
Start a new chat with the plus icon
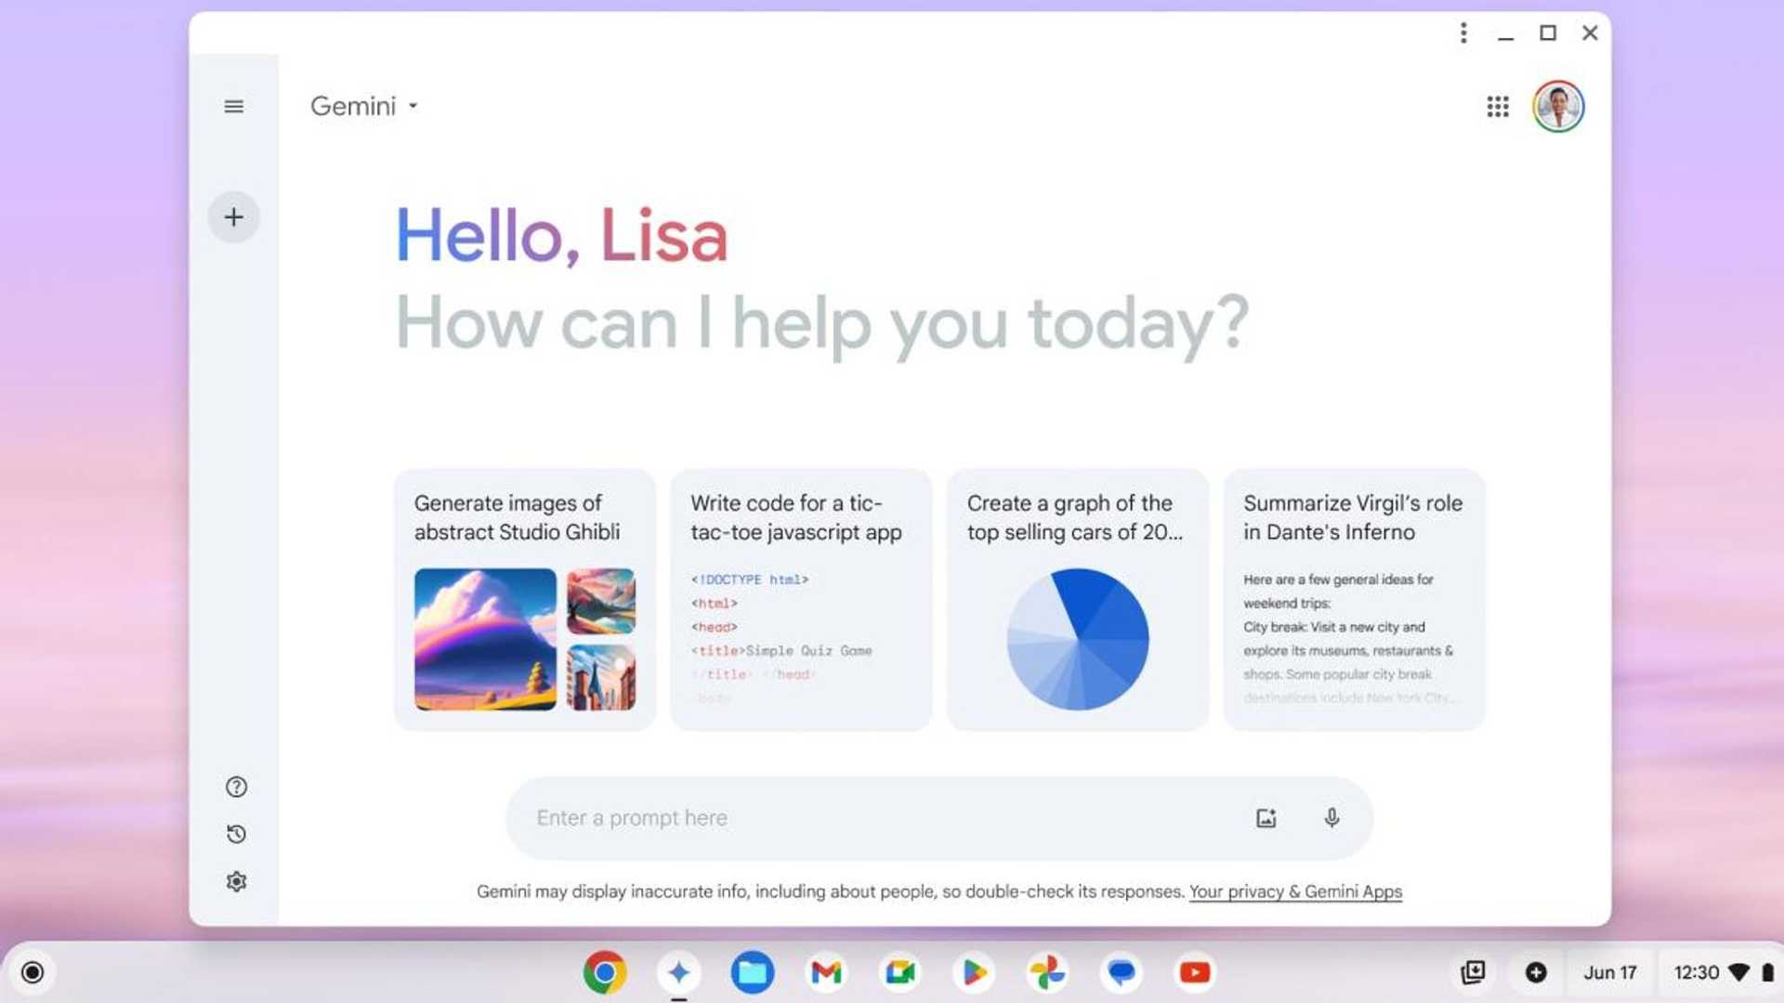(x=234, y=216)
